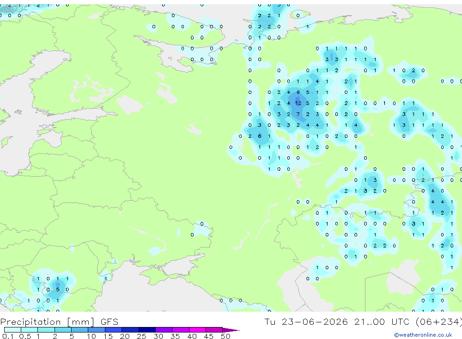Click the 20 legend scale label

click(x=125, y=336)
